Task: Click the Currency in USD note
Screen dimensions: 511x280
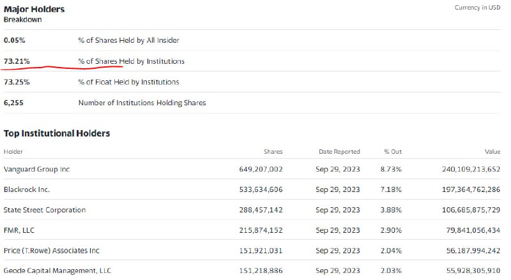Action: pyautogui.click(x=477, y=8)
